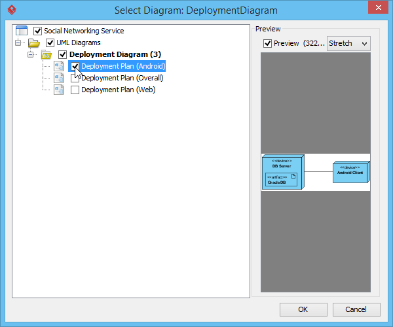Click the Deployment Plan (Android) diagram icon
Viewport: 393px width, 327px height.
click(x=59, y=66)
